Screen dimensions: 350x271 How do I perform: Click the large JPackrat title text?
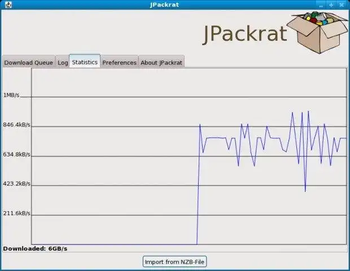pyautogui.click(x=245, y=34)
